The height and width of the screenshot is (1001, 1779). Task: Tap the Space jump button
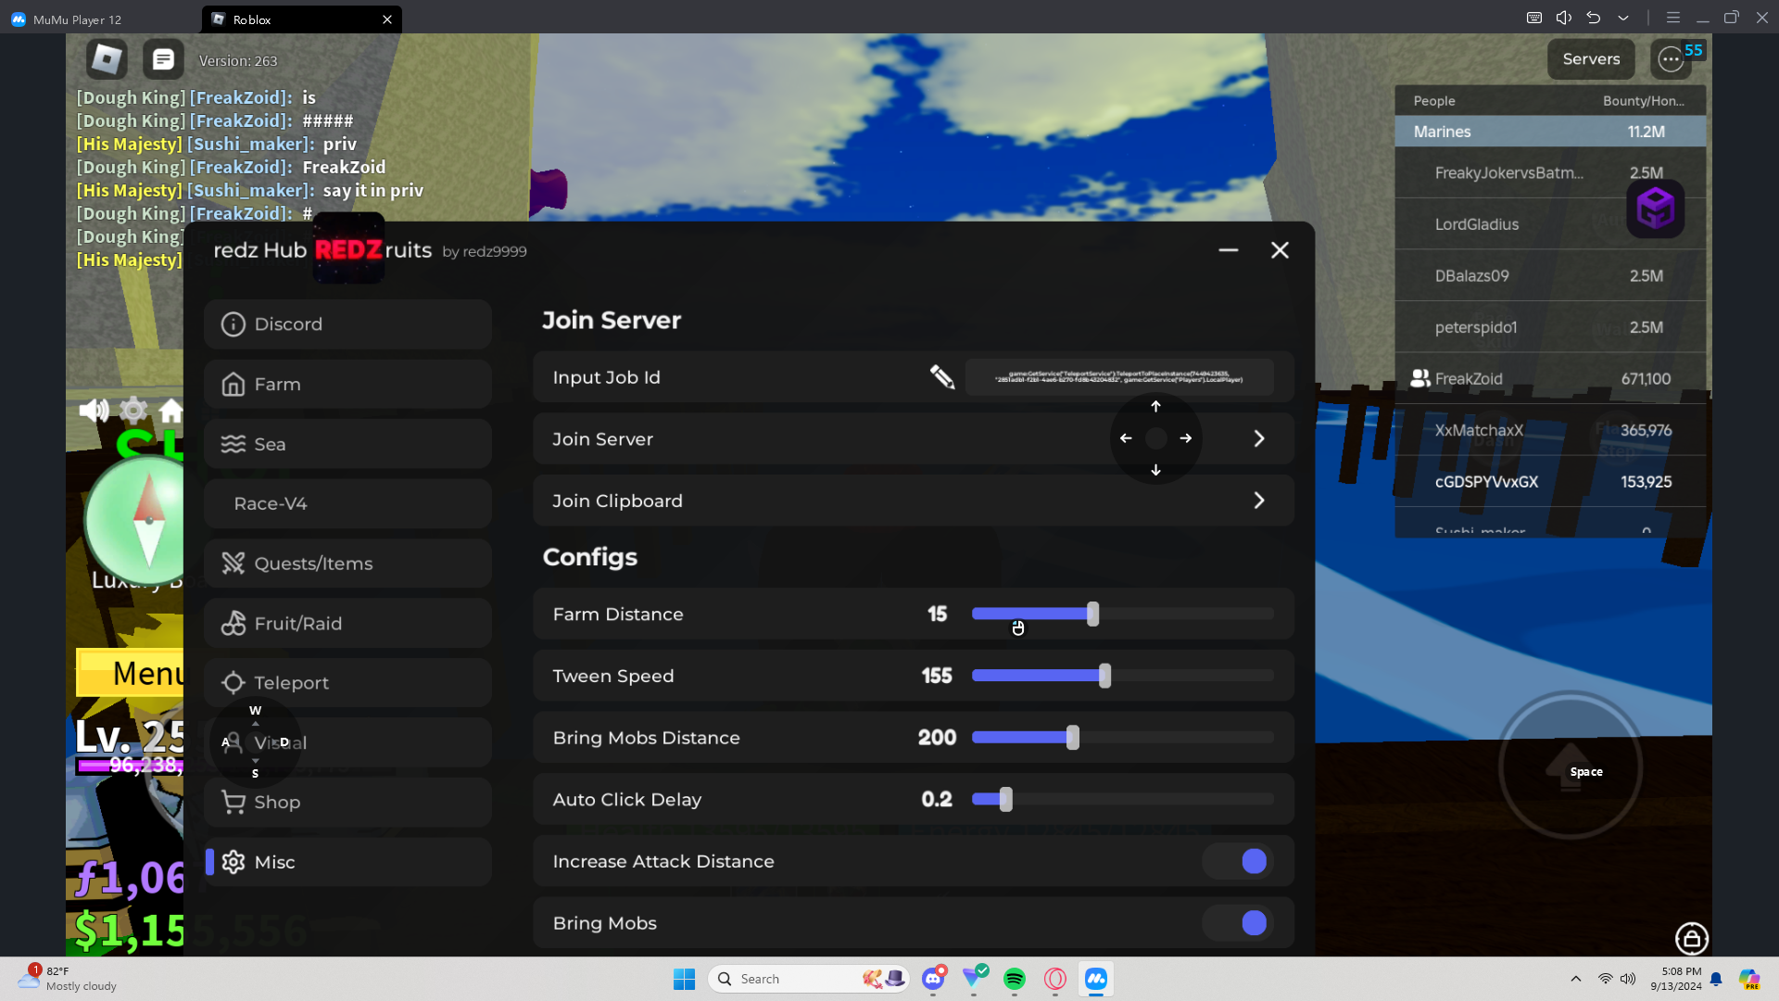coord(1570,767)
